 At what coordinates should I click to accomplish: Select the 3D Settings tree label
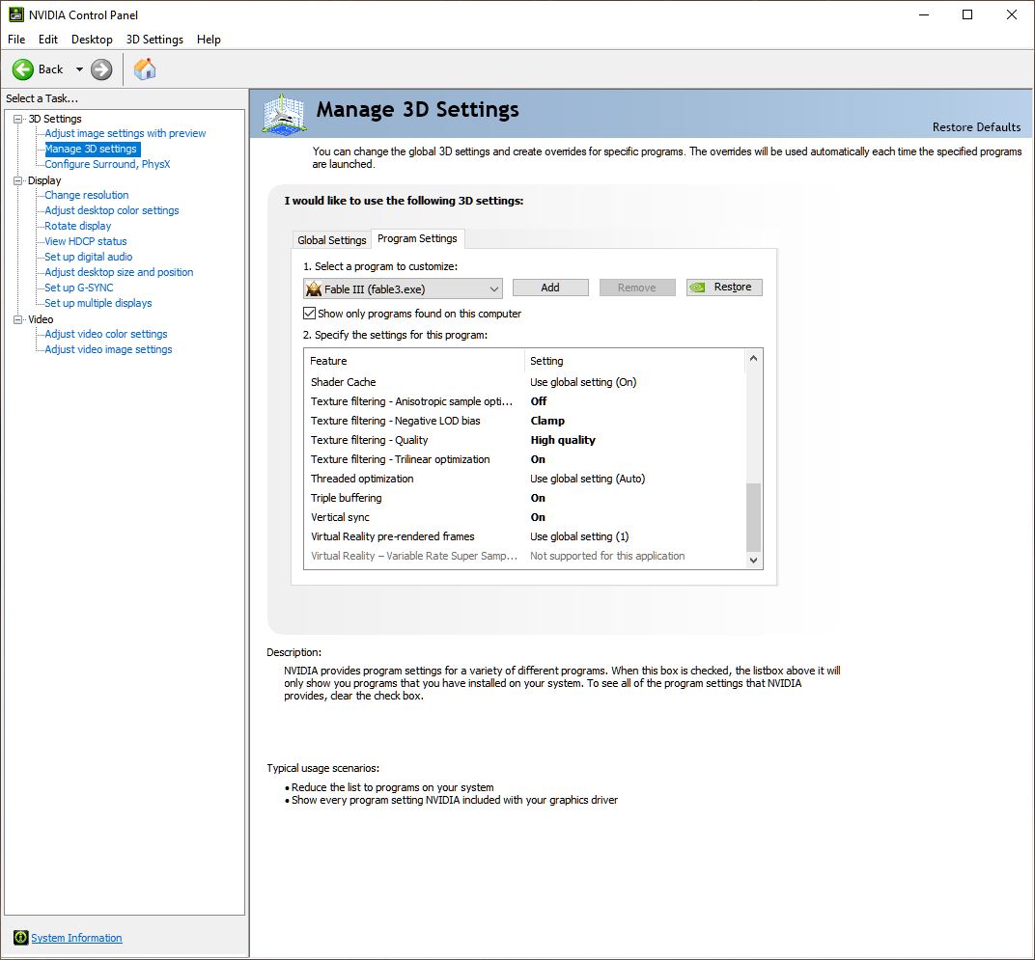pos(55,119)
